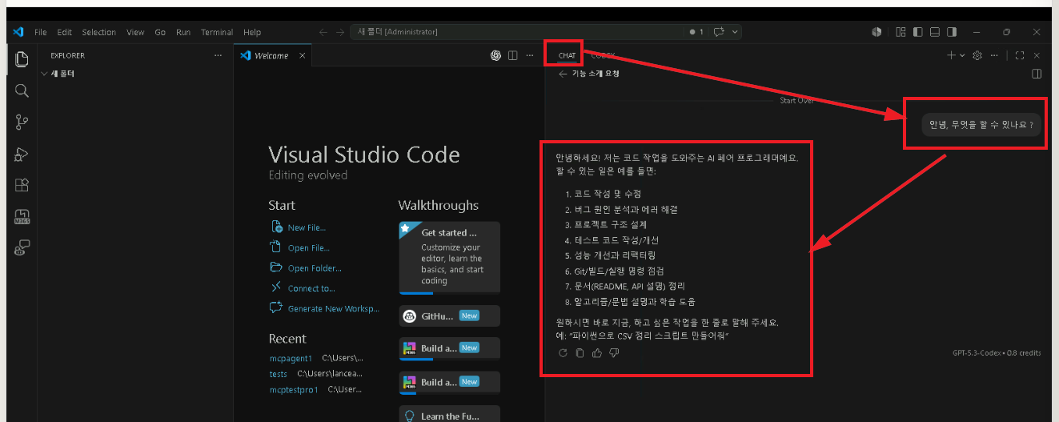Screen dimensions: 1059x422
Task: Open the Get started walkthrough card
Action: tap(449, 258)
